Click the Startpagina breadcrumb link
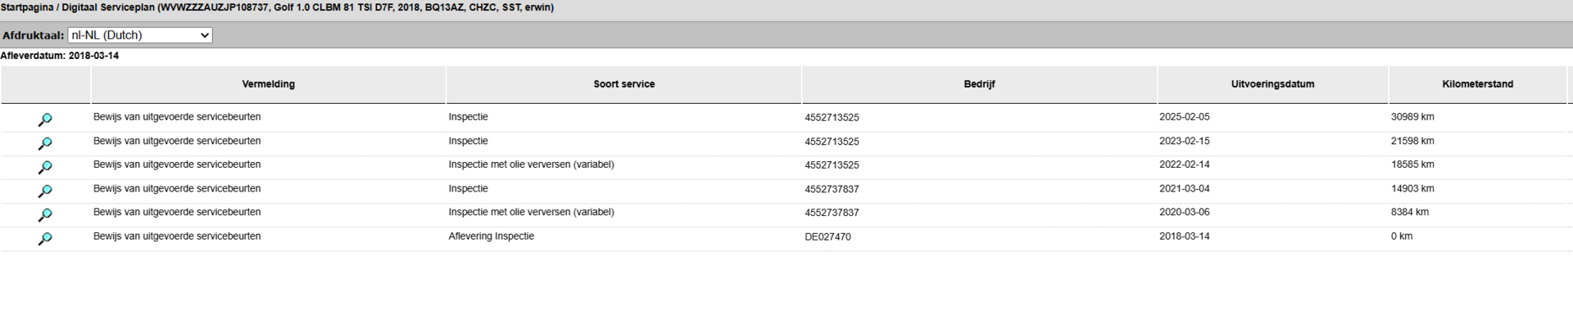The image size is (1573, 324). pyautogui.click(x=27, y=7)
